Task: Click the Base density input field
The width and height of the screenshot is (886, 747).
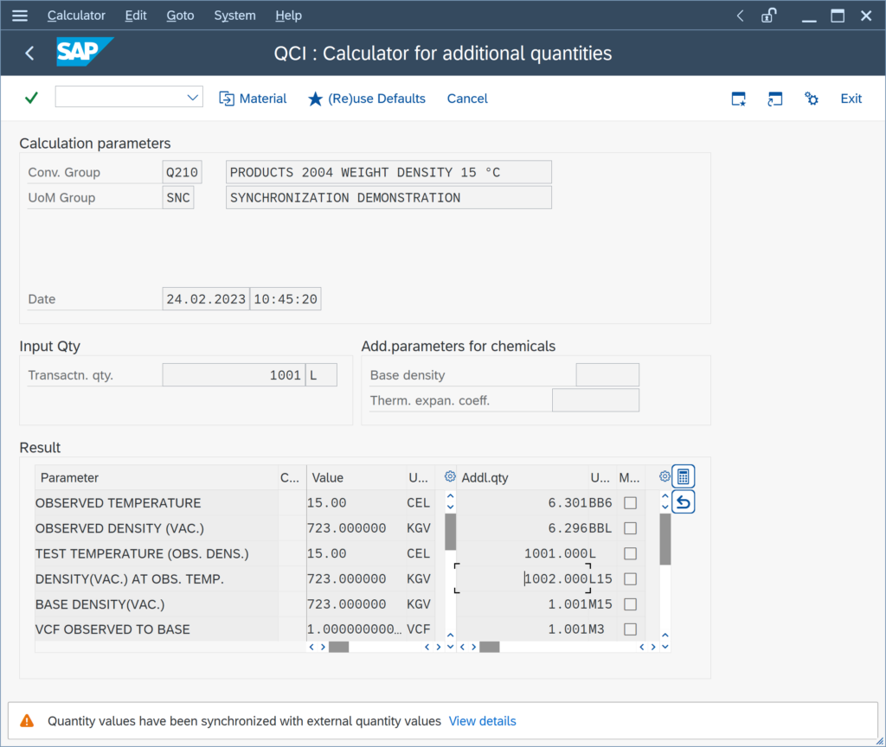Action: tap(607, 375)
